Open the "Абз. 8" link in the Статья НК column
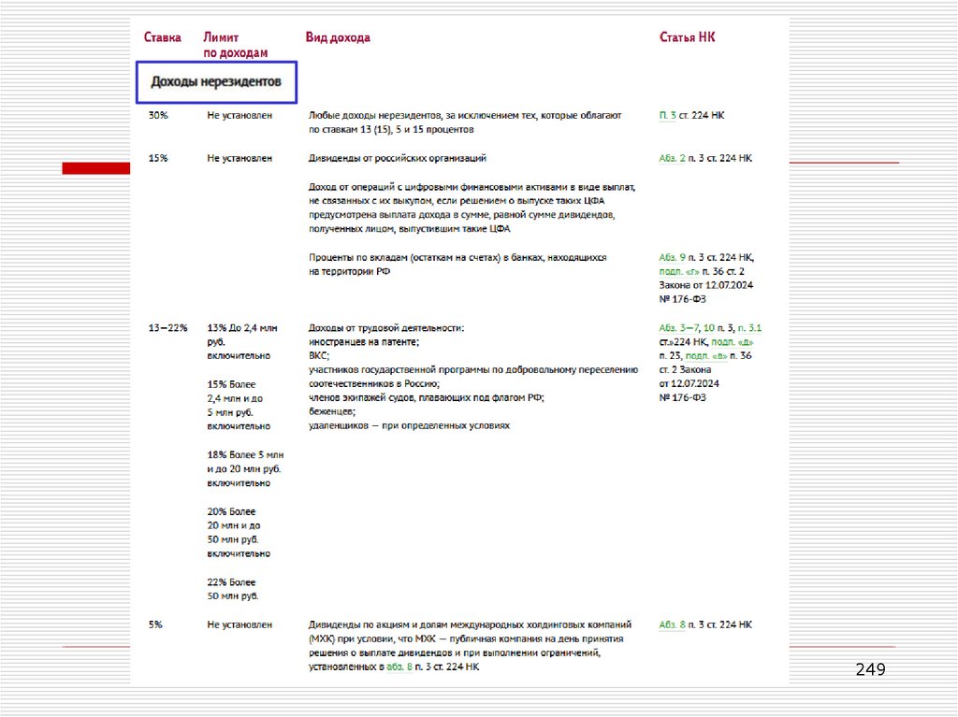This screenshot has height=717, width=958. (672, 624)
